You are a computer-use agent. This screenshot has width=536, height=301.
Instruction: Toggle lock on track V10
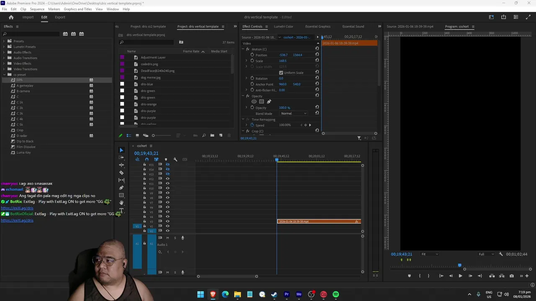pos(144,188)
